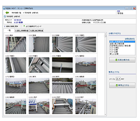140x121 pixels.
Task: Click the link above the ledger list
Action: (130, 39)
